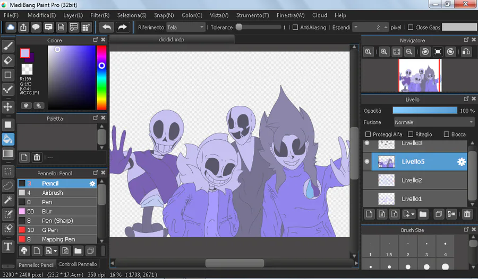The height and width of the screenshot is (279, 478).
Task: Select the Eraser tool
Action: tap(8, 60)
